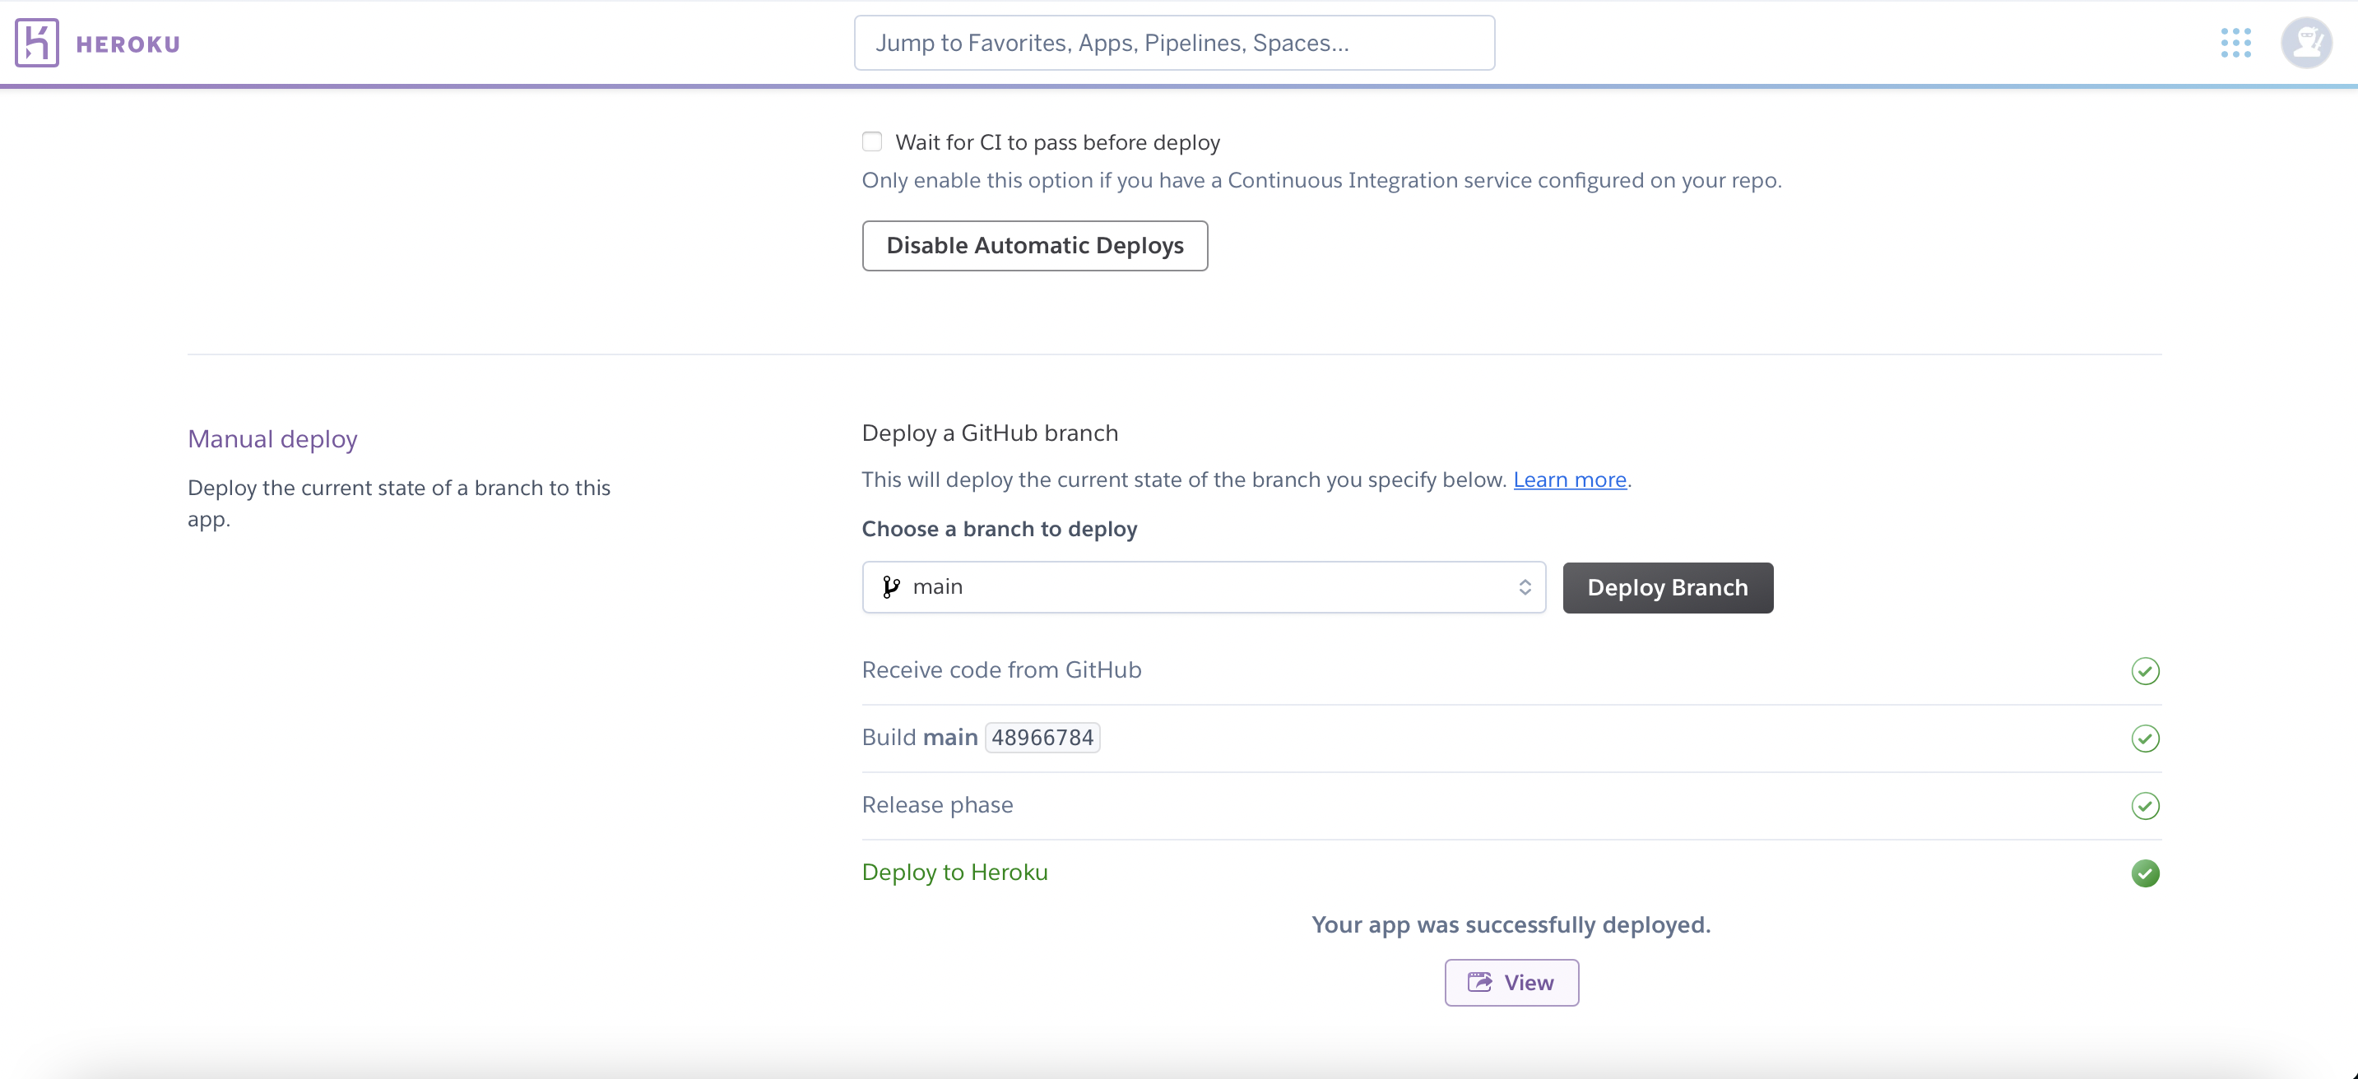Click the git branch icon beside main
2358x1079 pixels.
[x=891, y=586]
